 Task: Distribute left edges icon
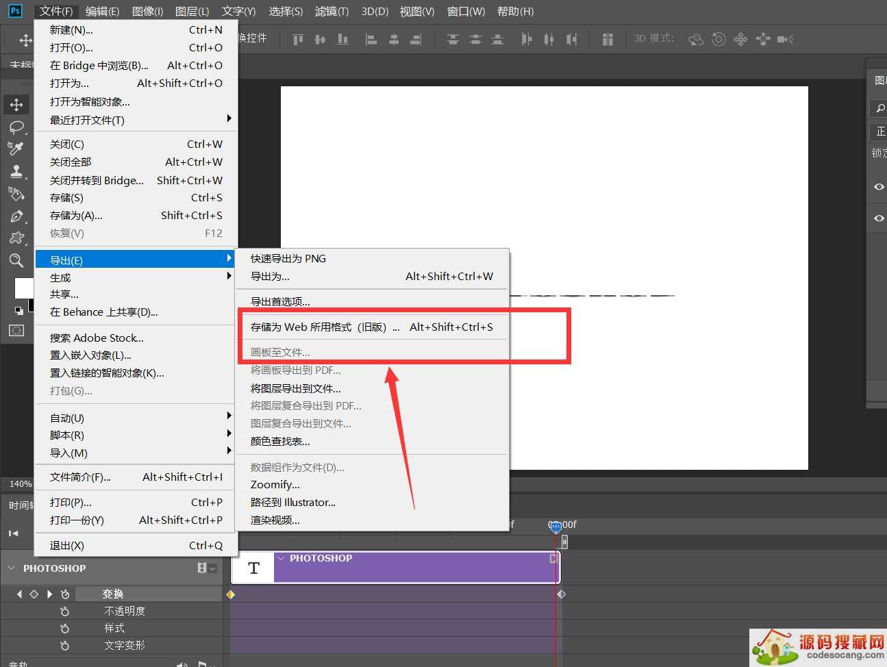pyautogui.click(x=527, y=40)
